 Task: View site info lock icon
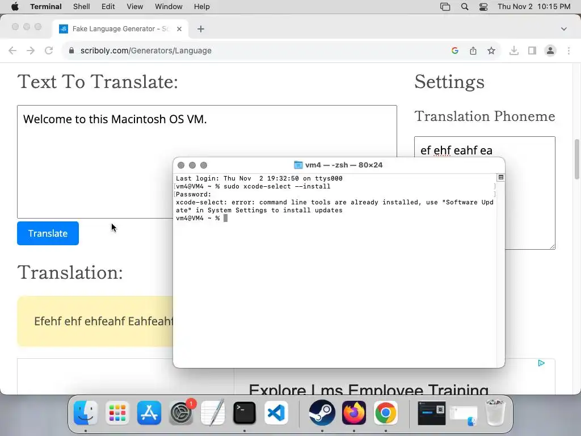71,51
